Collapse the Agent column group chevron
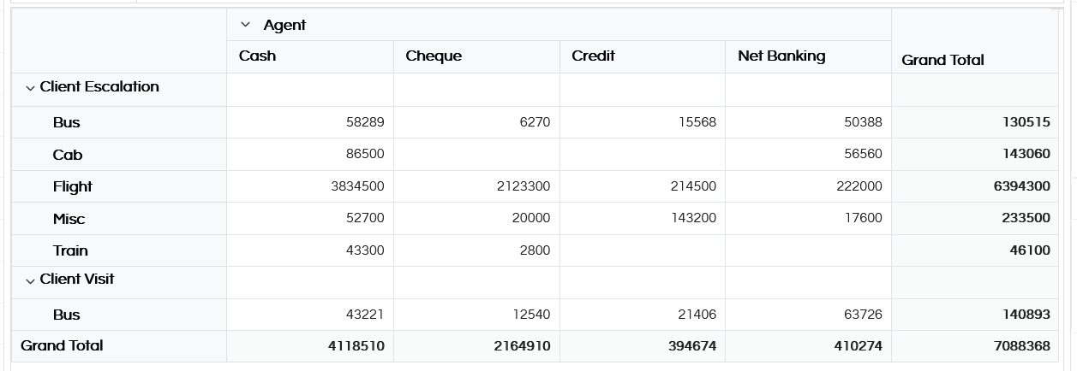The height and width of the screenshot is (371, 1077). (x=246, y=26)
